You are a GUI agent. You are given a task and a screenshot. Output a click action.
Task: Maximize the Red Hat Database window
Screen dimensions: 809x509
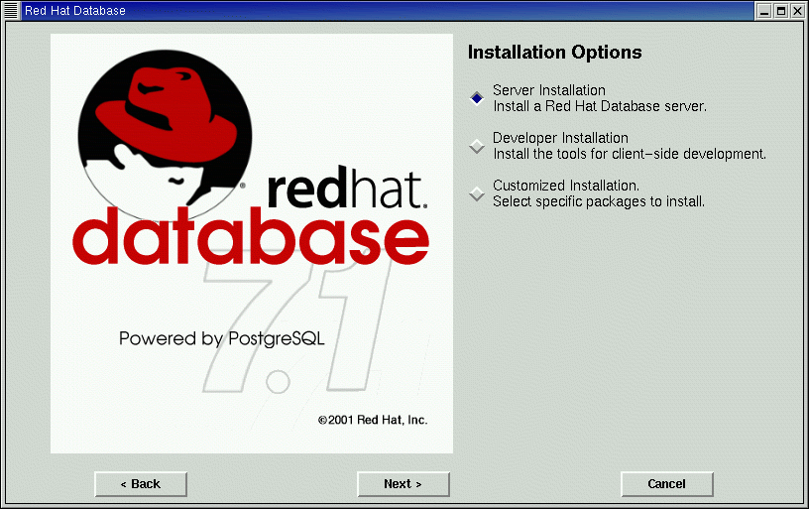click(x=781, y=11)
